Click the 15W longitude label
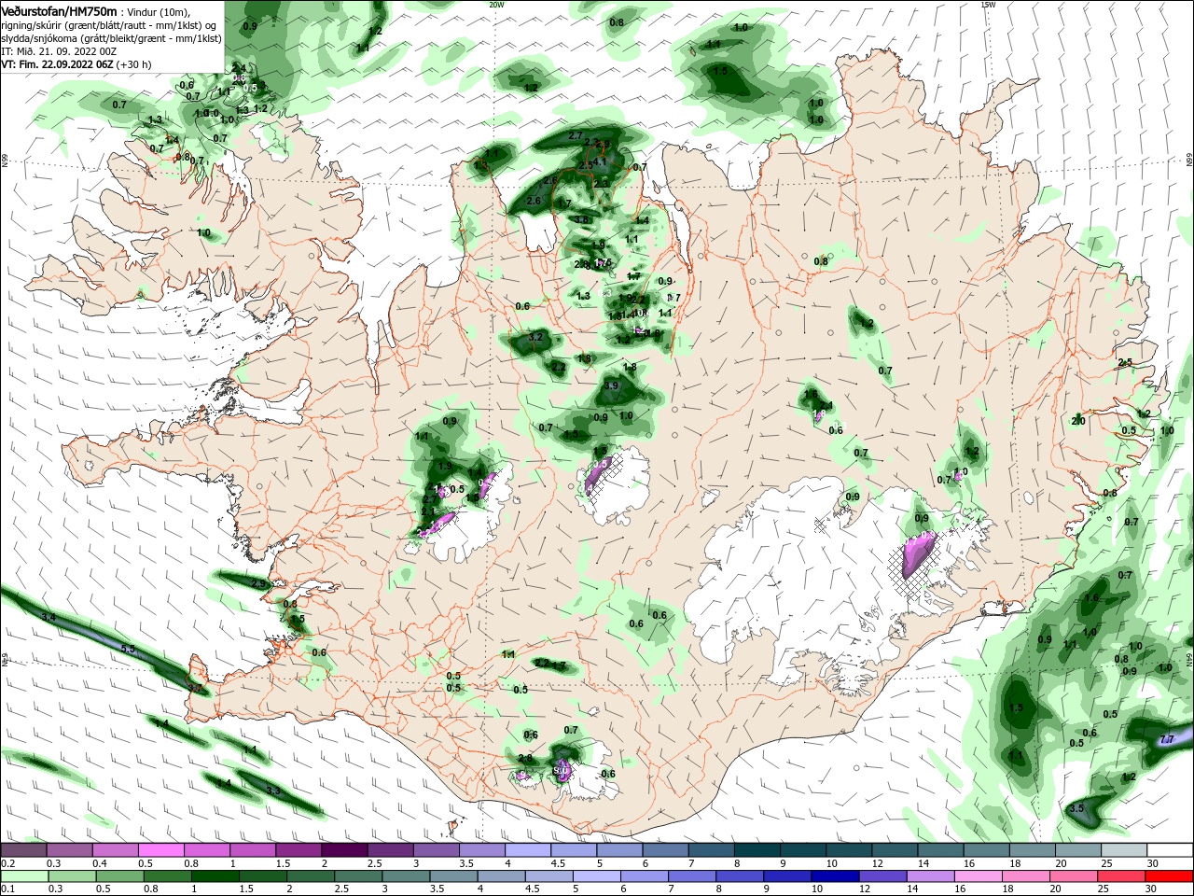This screenshot has width=1194, height=896. coord(988,5)
